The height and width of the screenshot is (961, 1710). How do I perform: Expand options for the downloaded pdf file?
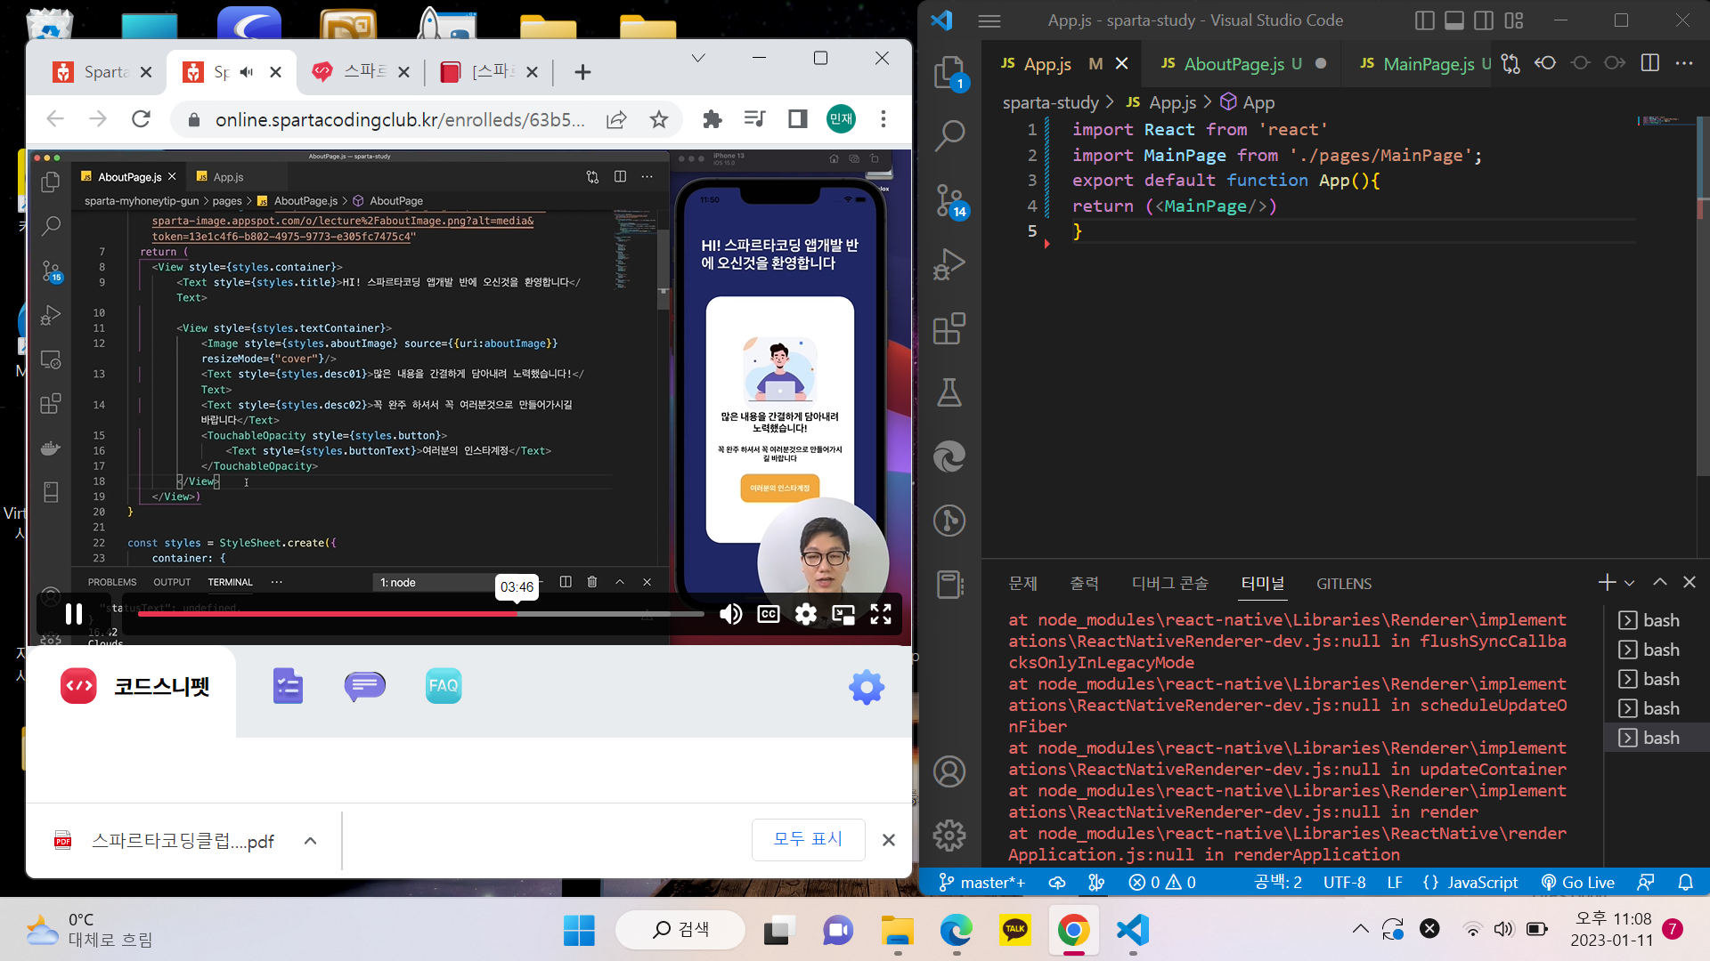310,841
